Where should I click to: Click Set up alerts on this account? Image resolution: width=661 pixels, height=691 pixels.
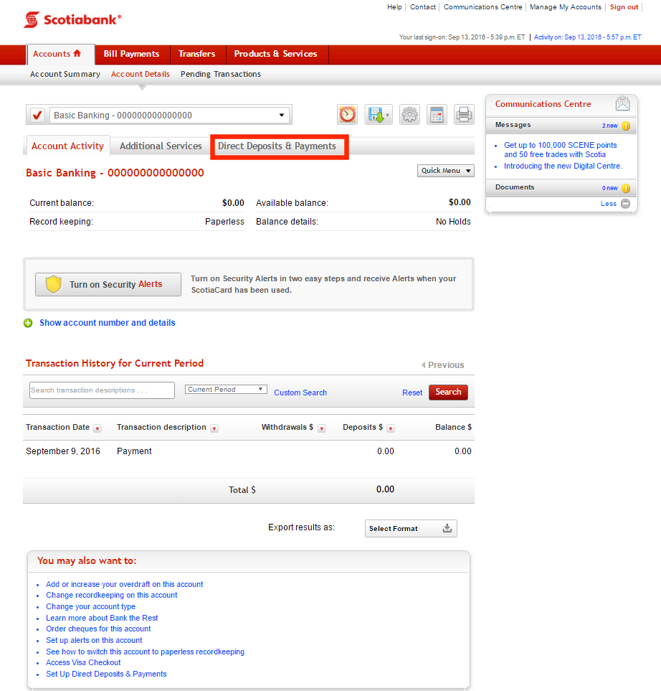point(94,640)
